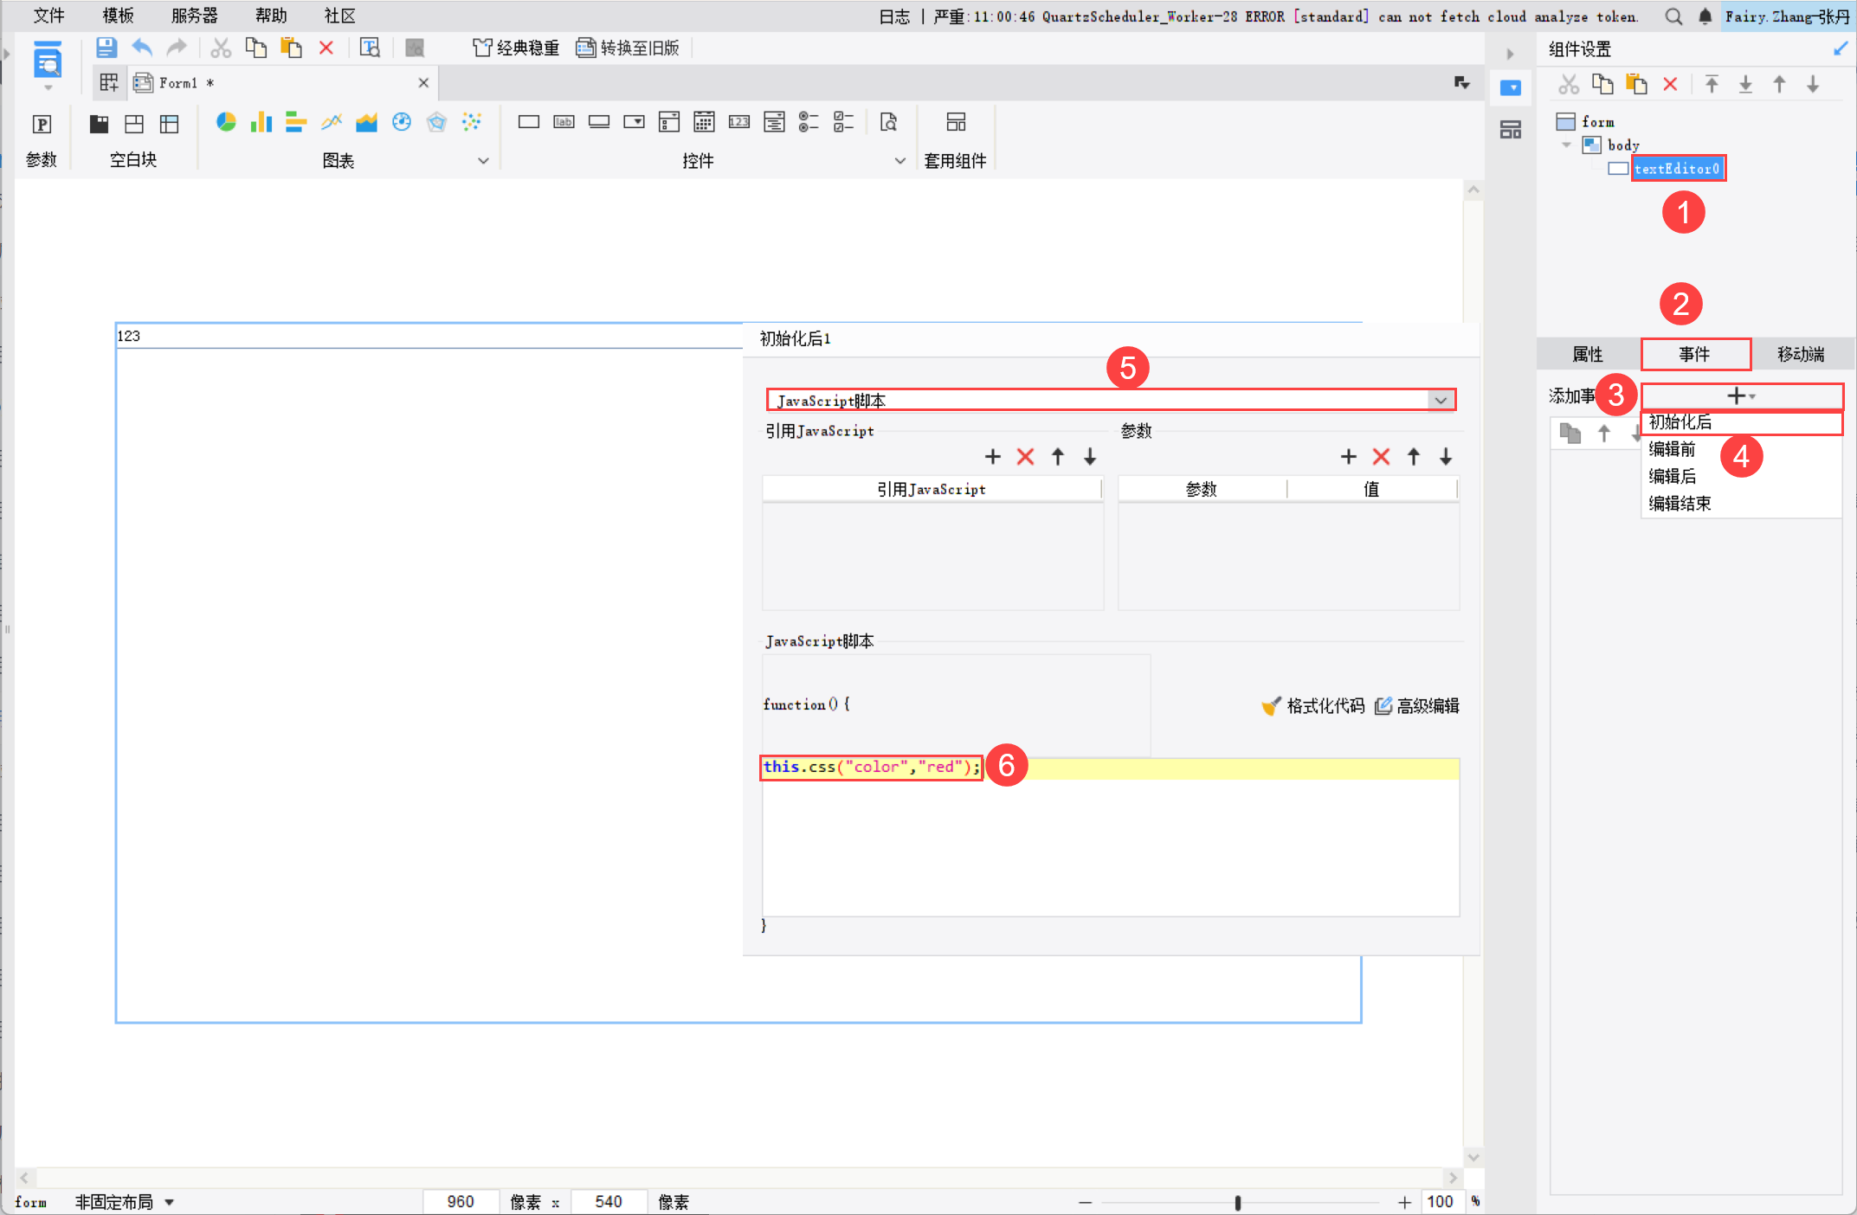Viewport: 1857px width, 1215px height.
Task: Click the notification bell icon
Action: [1705, 16]
